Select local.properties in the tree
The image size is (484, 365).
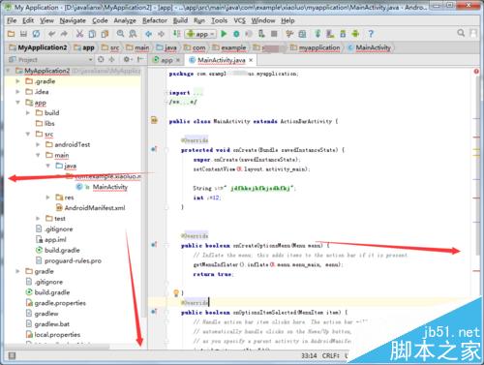(x=57, y=335)
